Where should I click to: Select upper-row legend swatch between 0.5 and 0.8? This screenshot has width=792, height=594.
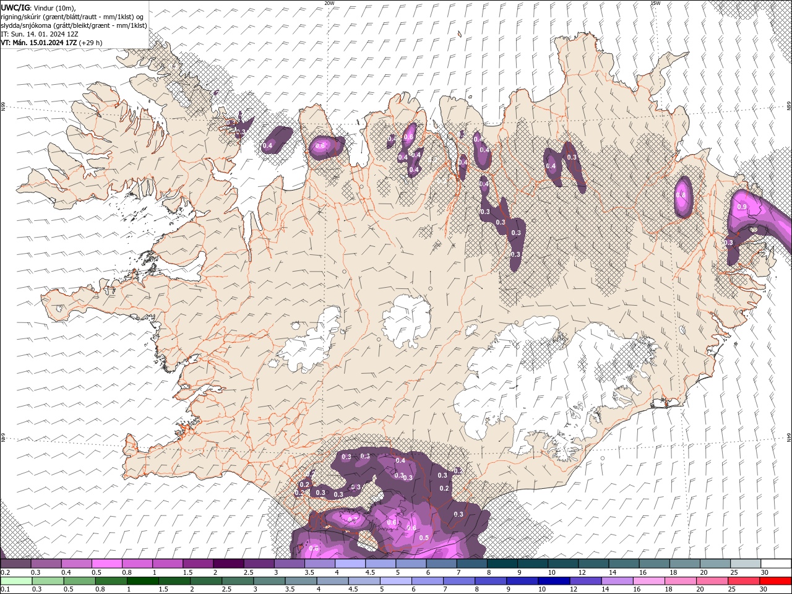(107, 564)
